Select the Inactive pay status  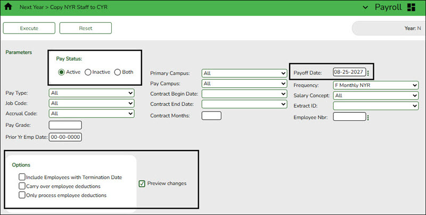pos(88,72)
